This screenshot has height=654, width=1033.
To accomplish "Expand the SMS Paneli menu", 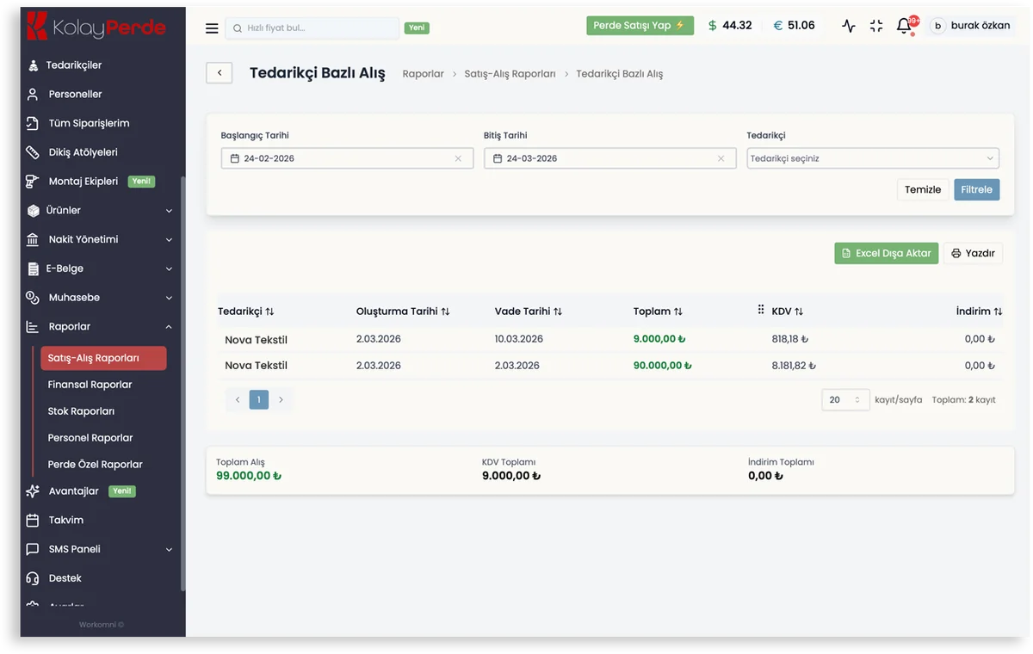I will click(x=100, y=549).
